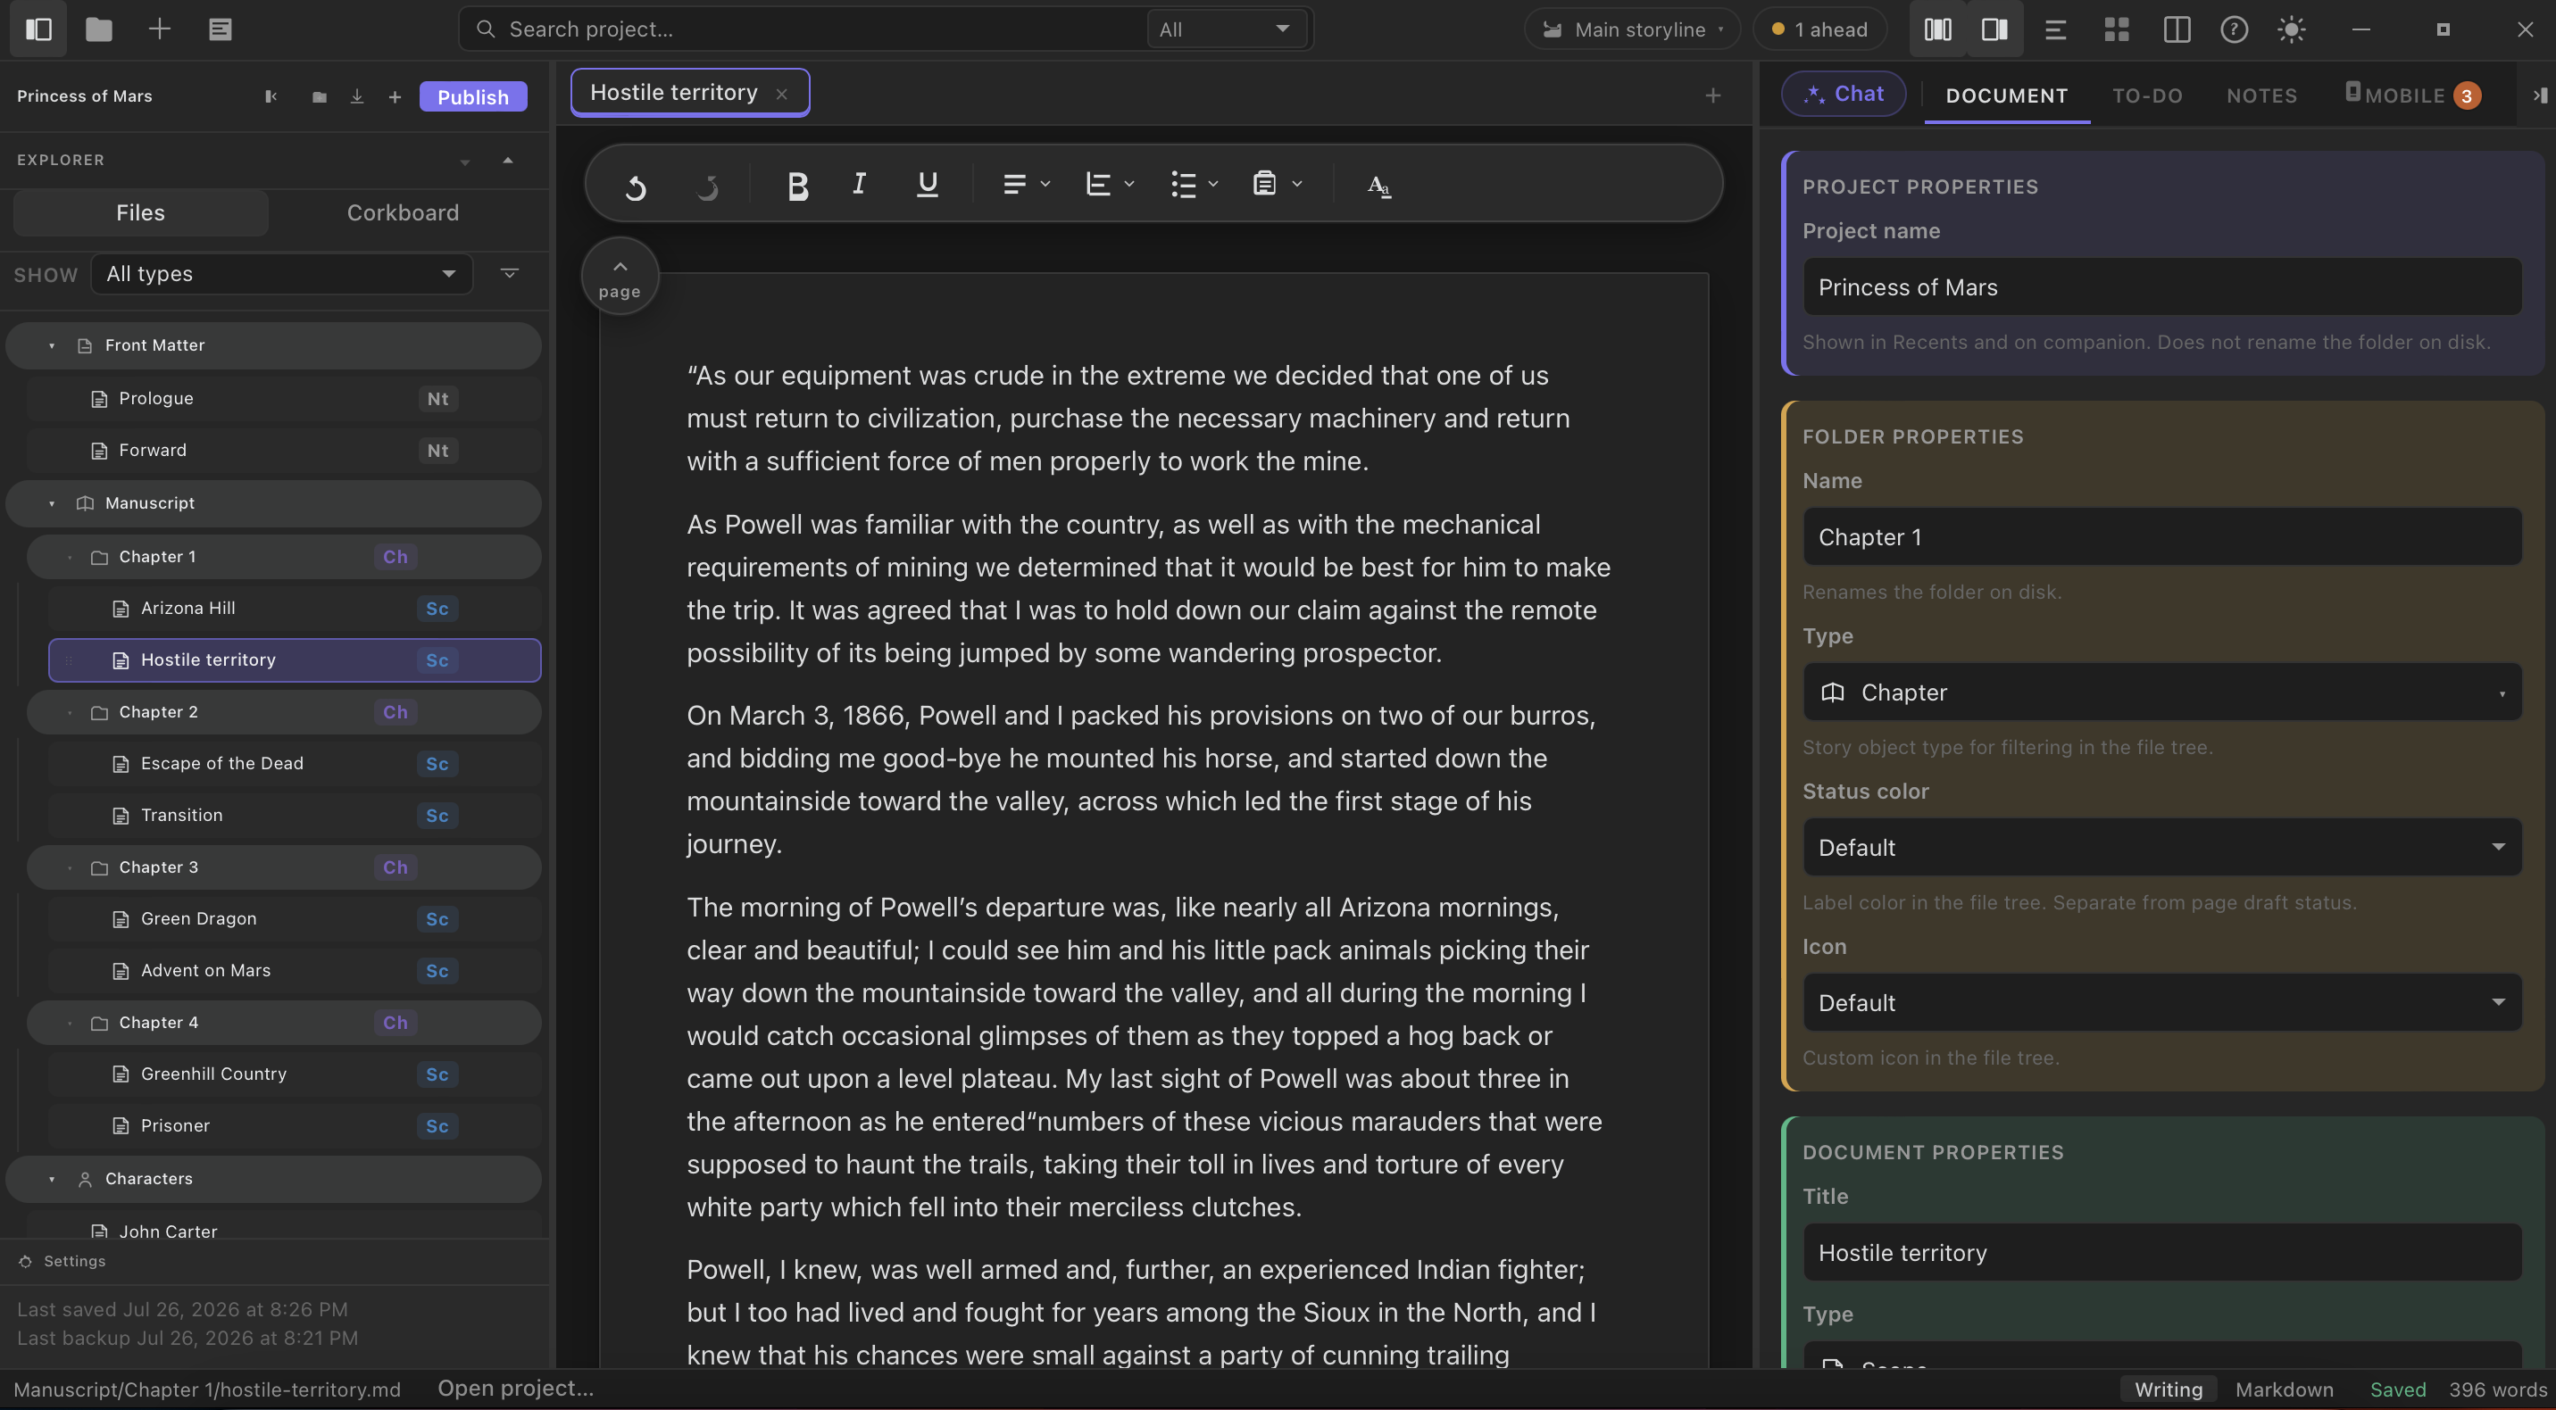Image resolution: width=2556 pixels, height=1410 pixels.
Task: Collapse the Front Matter section
Action: coord(52,345)
